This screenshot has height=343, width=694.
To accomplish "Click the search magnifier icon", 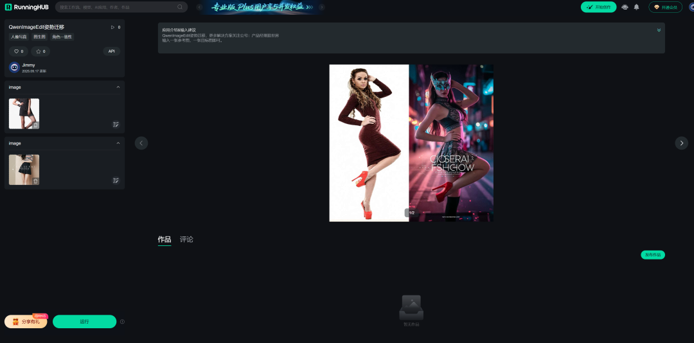I will click(x=180, y=7).
